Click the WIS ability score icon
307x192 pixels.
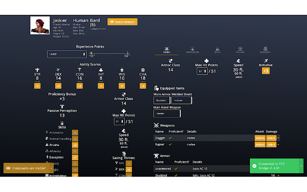click(122, 70)
